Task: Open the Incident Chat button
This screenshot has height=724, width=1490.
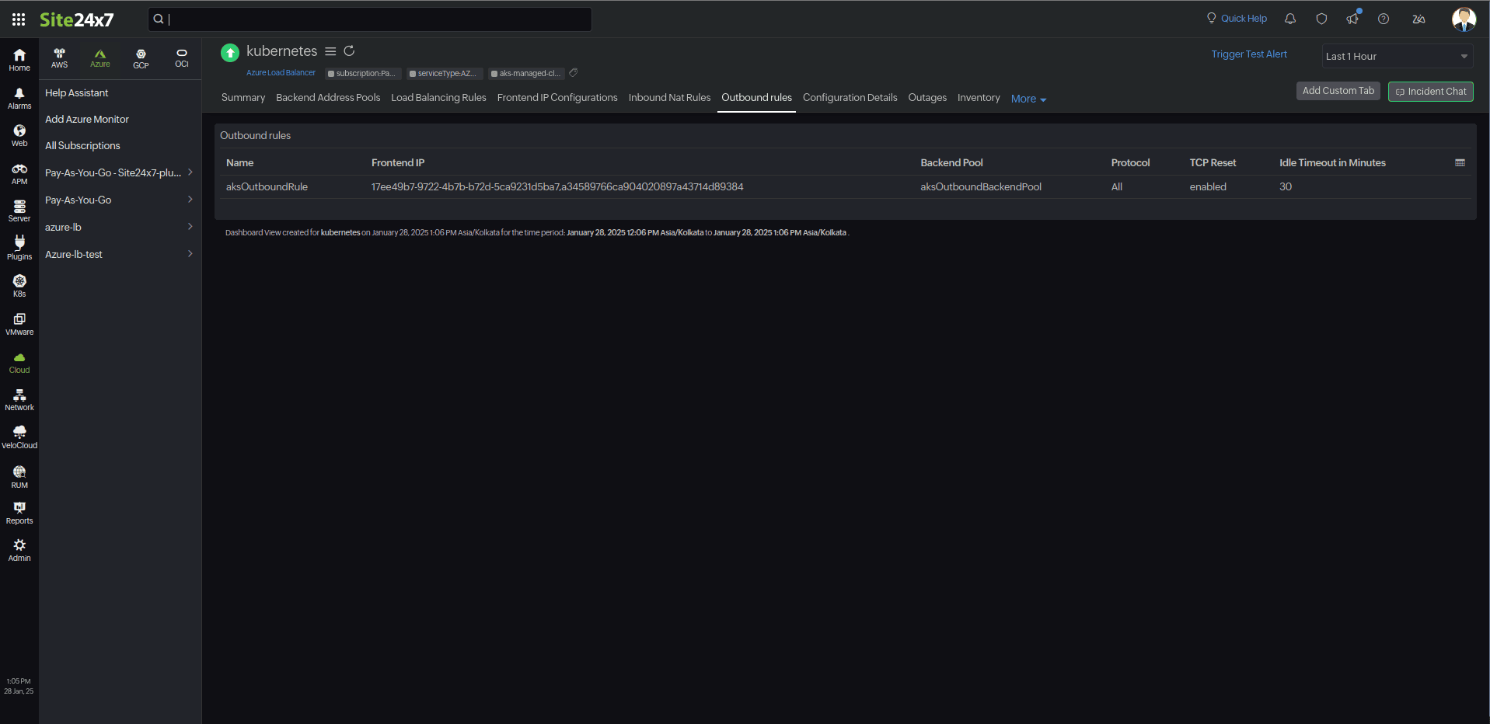Action: click(x=1430, y=92)
